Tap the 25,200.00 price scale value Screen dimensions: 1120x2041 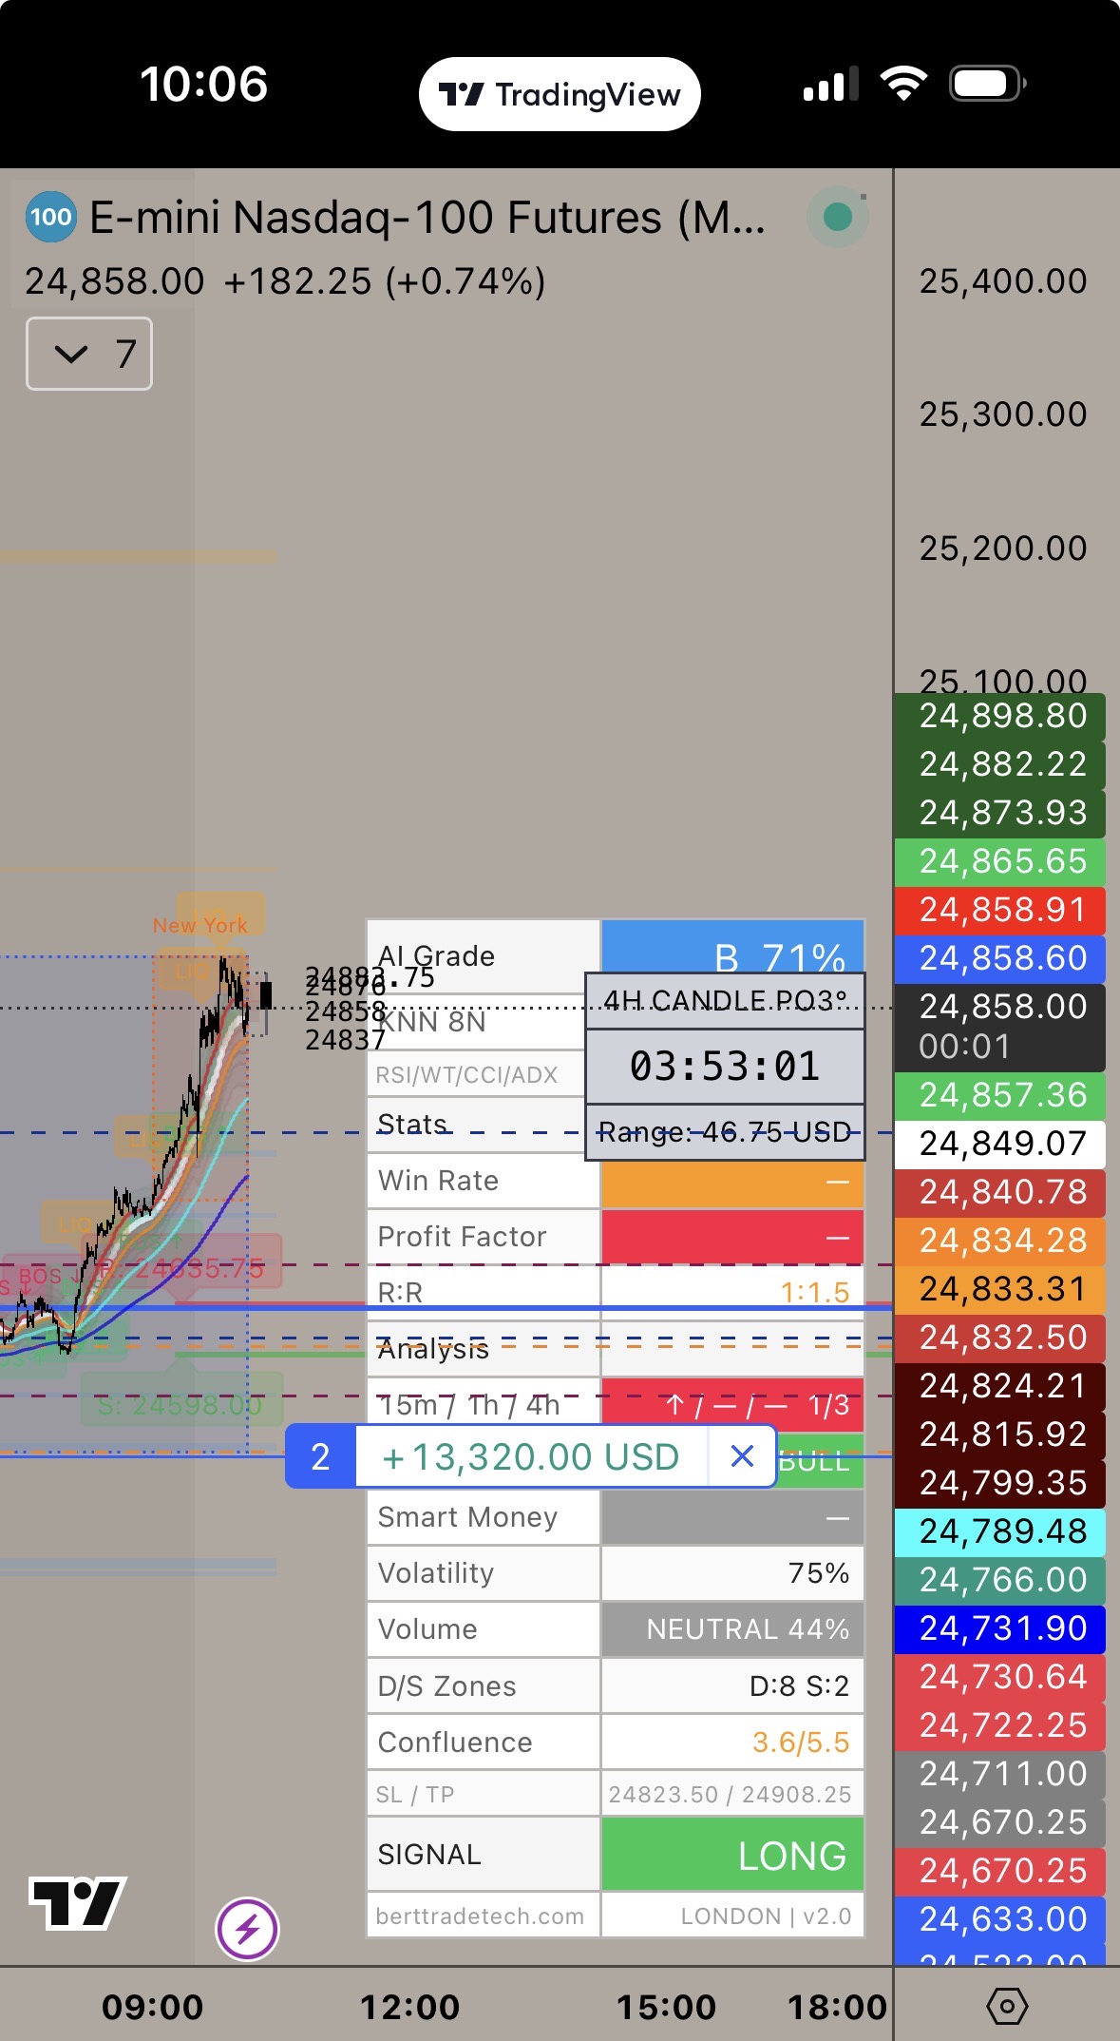(1003, 549)
